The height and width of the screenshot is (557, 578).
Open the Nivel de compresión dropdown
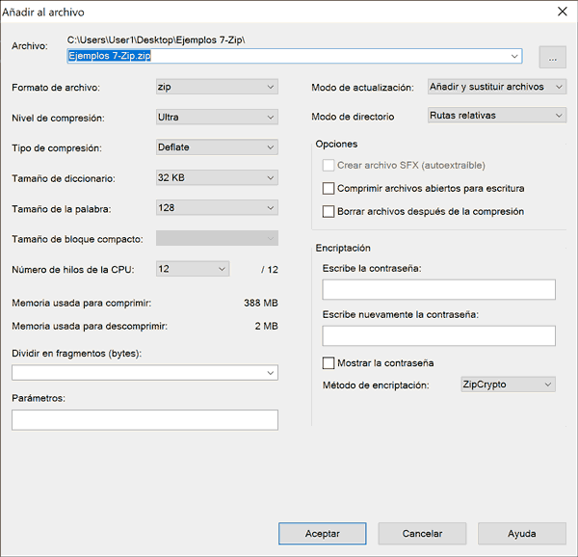(217, 118)
